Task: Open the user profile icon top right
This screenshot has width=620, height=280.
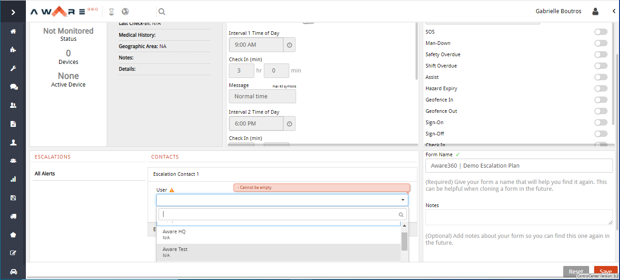Action: (595, 11)
